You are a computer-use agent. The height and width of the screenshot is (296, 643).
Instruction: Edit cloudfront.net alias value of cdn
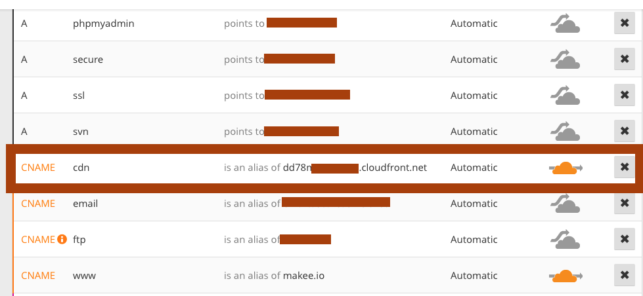[355, 167]
